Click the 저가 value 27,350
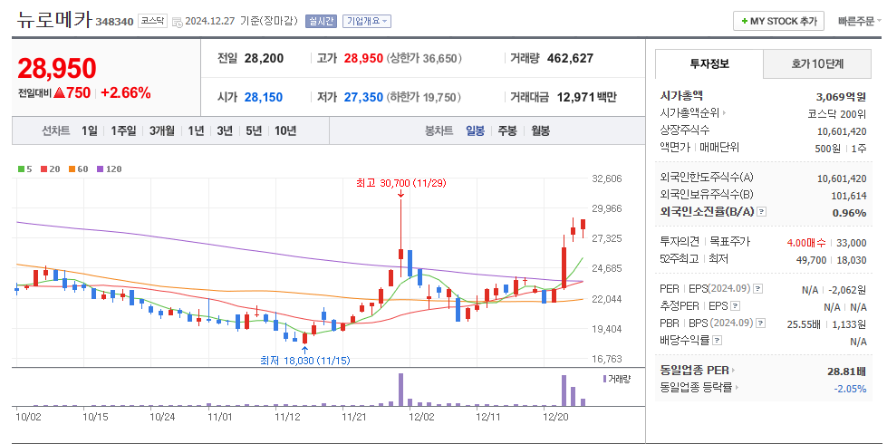Viewport: 887px width, 444px height. coord(363,97)
